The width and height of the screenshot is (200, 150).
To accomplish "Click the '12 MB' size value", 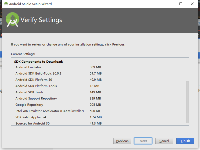I will pos(94,86).
